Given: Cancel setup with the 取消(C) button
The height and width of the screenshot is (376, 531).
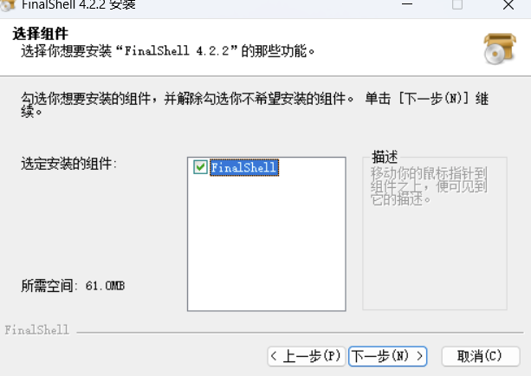Looking at the screenshot, I should [481, 356].
